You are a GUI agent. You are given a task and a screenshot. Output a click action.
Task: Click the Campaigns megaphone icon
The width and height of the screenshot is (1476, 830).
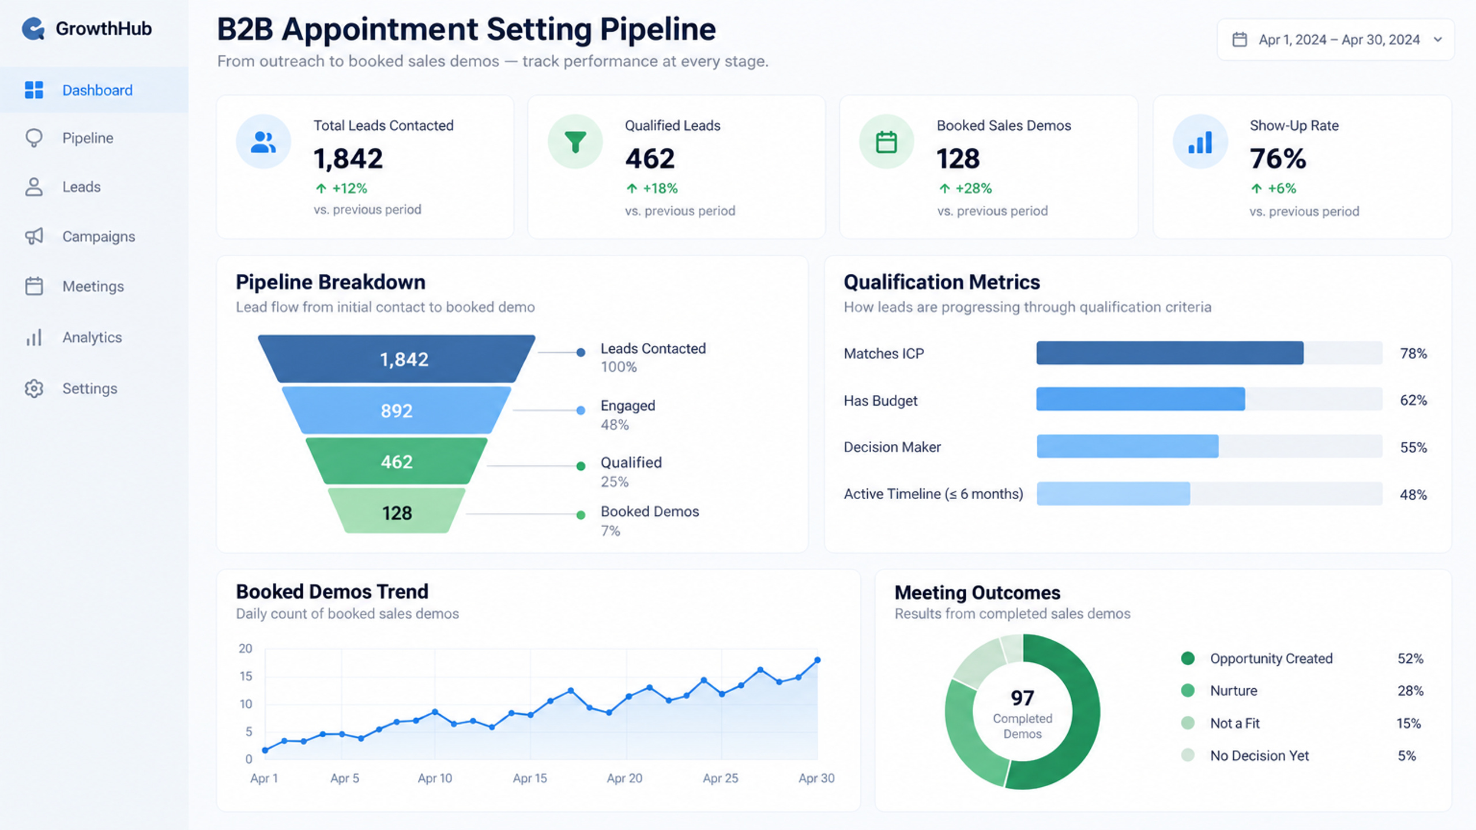[x=34, y=236]
